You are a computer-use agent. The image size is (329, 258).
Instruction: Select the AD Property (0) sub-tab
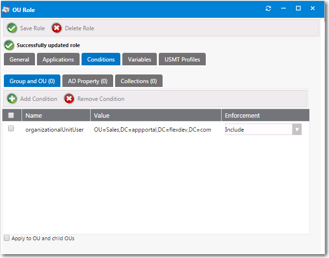[87, 81]
